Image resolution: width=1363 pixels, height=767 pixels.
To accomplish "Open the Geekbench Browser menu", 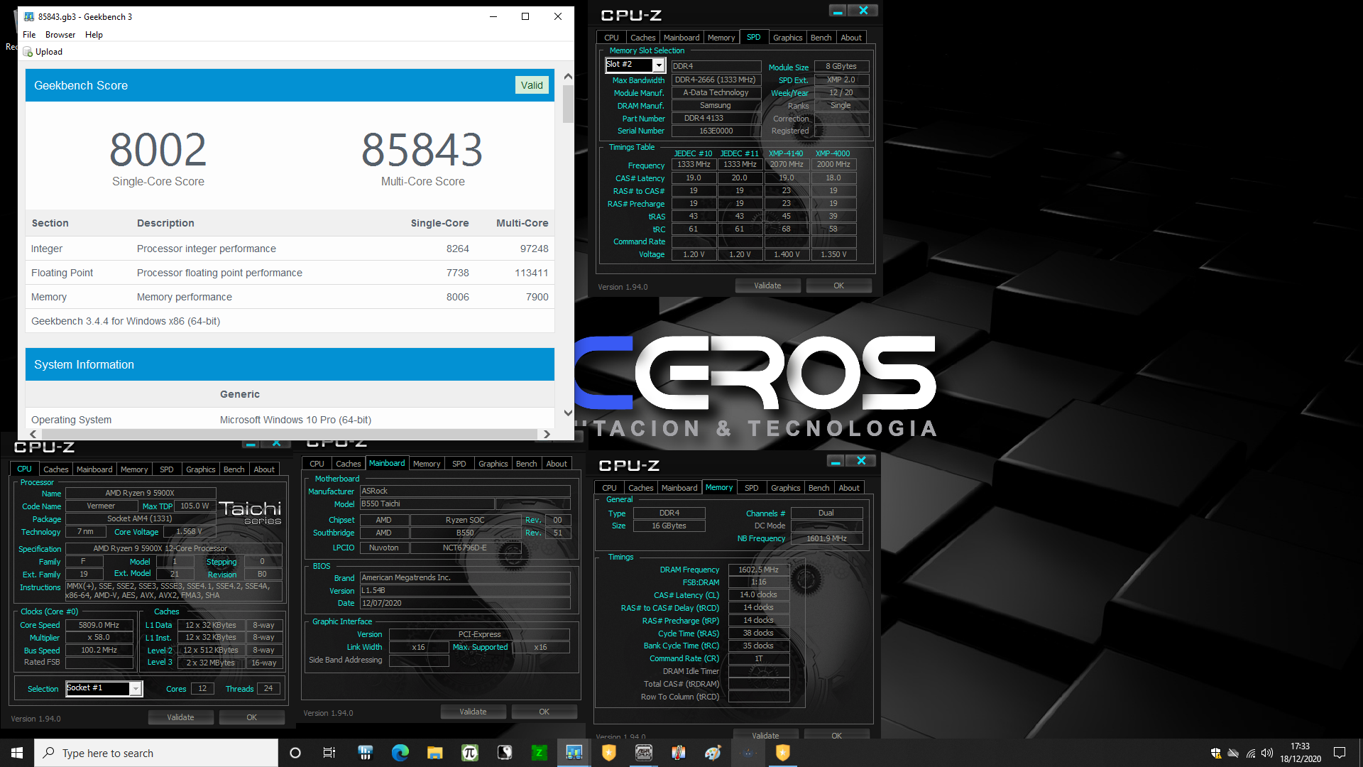I will click(x=60, y=34).
